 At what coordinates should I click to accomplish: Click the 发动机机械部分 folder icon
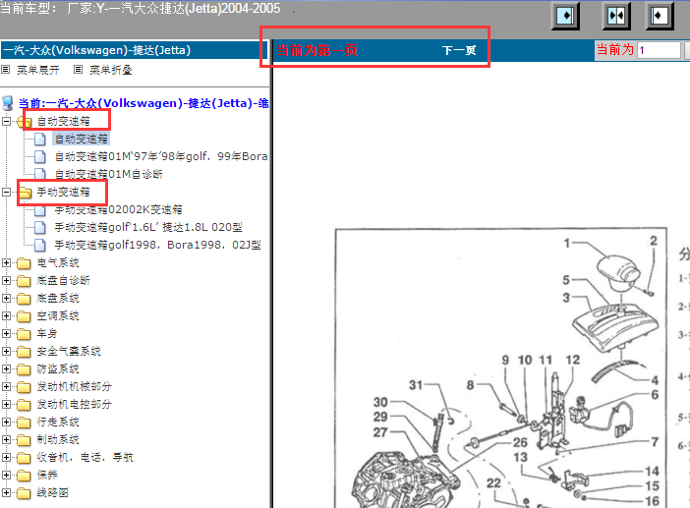(x=24, y=387)
